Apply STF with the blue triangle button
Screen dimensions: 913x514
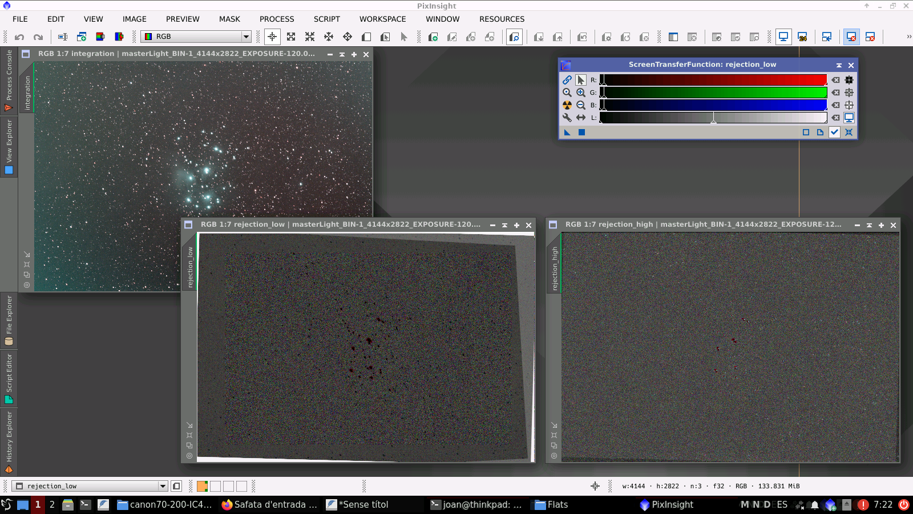(x=567, y=132)
